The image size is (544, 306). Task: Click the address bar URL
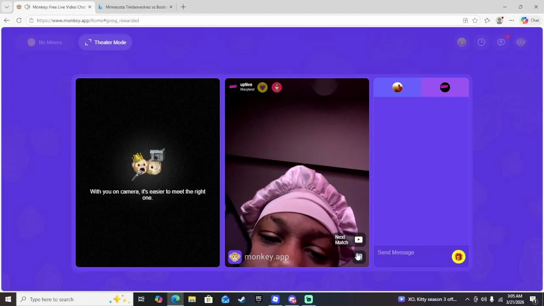click(x=88, y=20)
